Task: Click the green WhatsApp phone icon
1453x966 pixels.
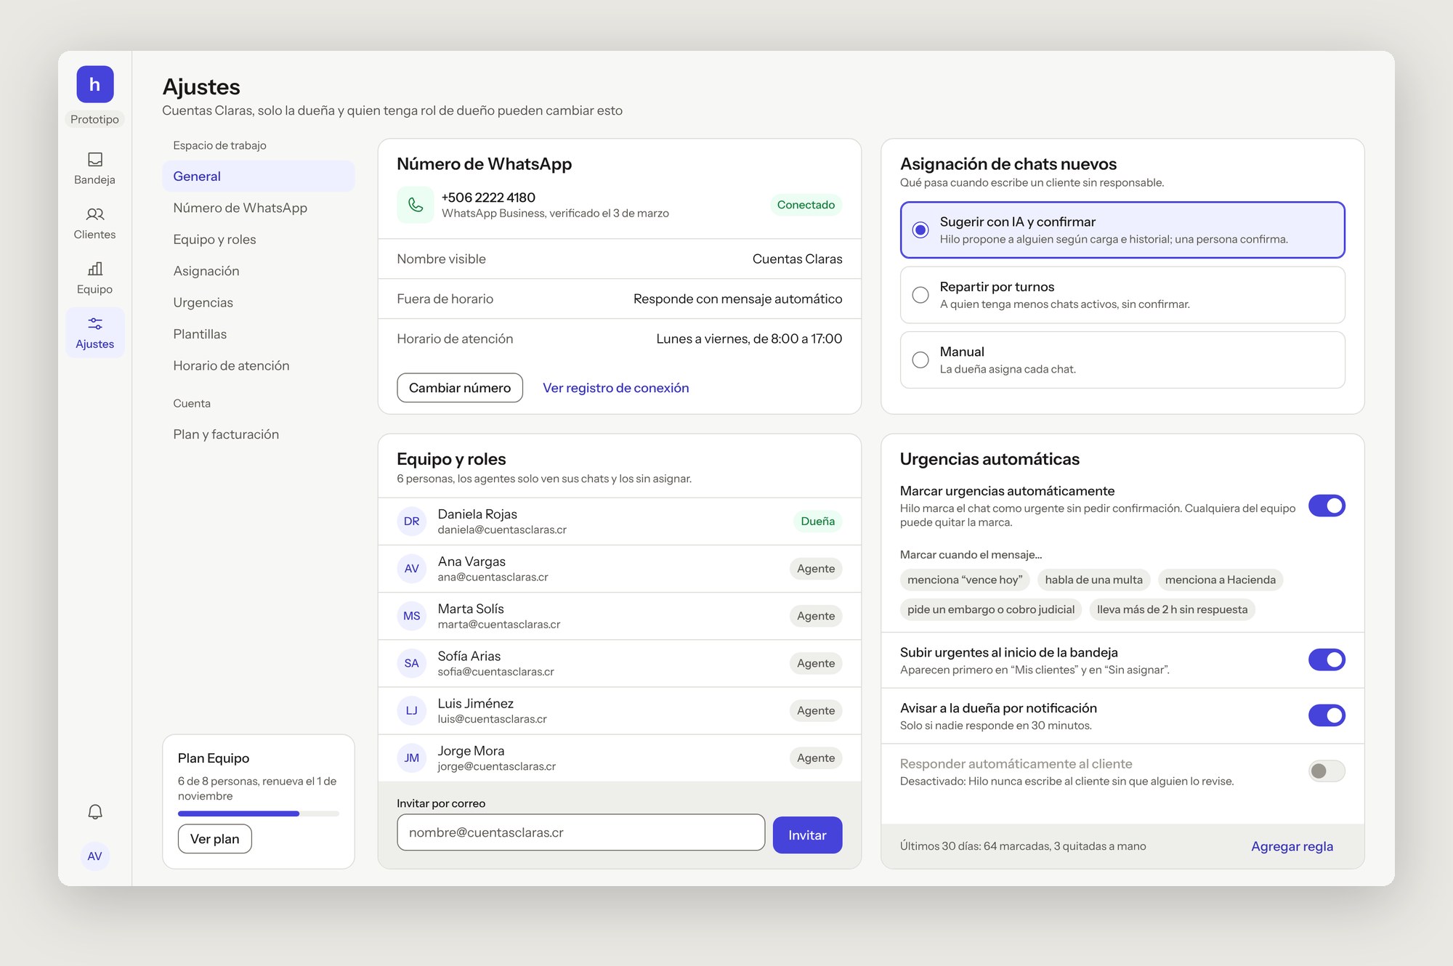Action: pos(416,205)
